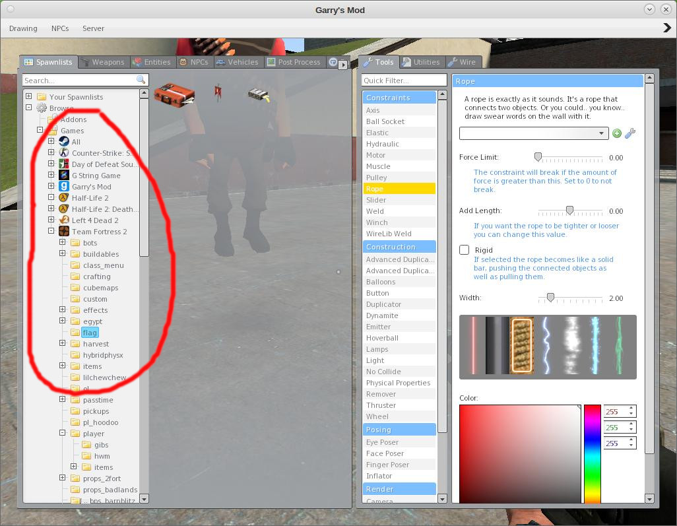Click the Force Limit slider handle
The height and width of the screenshot is (526, 677).
point(538,158)
